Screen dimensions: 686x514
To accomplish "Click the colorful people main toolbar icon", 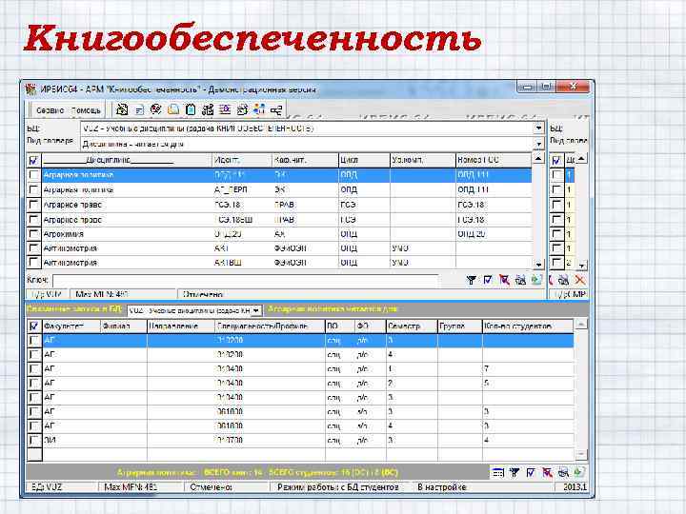I will click(259, 109).
